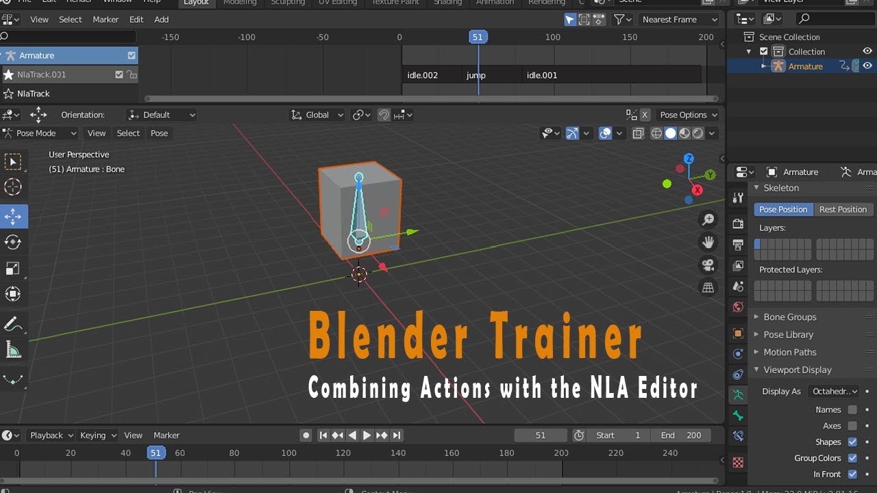Open the Output properties tab

[x=738, y=244]
